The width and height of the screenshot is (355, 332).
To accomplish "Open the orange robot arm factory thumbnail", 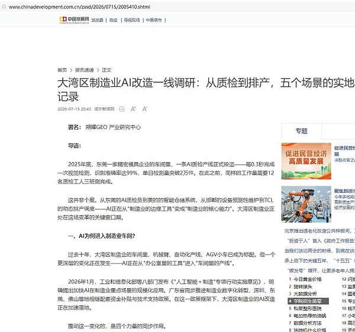I will [x=306, y=204].
